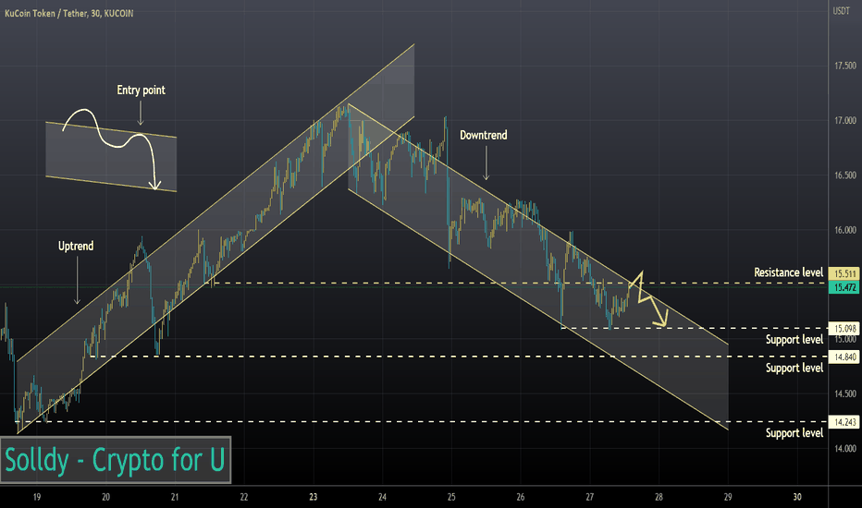
Task: Click the Entry point annotation text
Action: tap(141, 91)
